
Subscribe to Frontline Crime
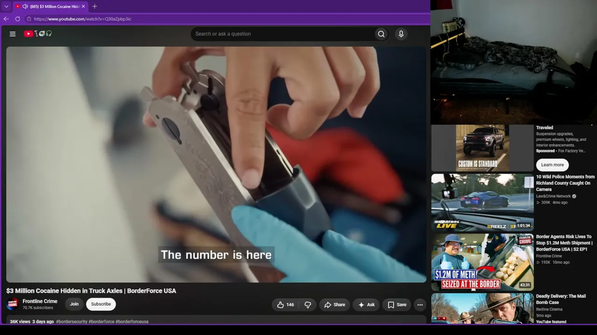(x=101, y=304)
